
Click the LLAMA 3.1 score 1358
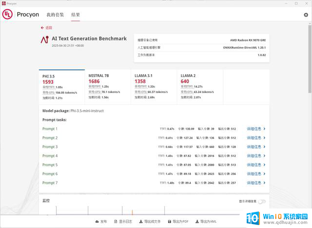click(140, 81)
